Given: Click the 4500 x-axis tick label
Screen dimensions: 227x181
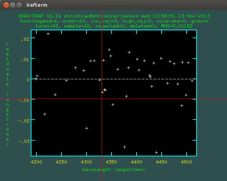Looking at the screenshot, I should click(x=186, y=162).
